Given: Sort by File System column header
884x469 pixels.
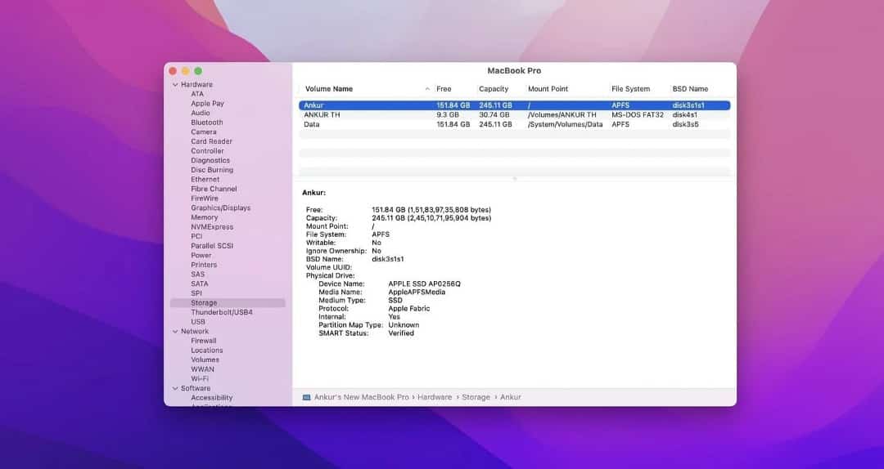Looking at the screenshot, I should pyautogui.click(x=630, y=89).
